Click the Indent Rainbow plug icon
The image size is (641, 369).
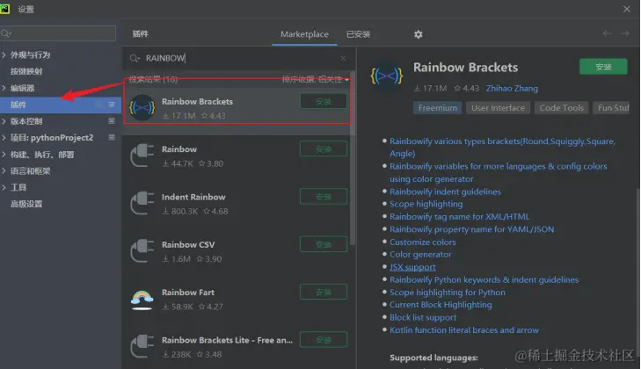point(142,203)
